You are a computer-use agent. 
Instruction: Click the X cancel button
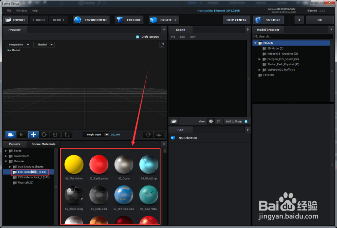tap(299, 20)
